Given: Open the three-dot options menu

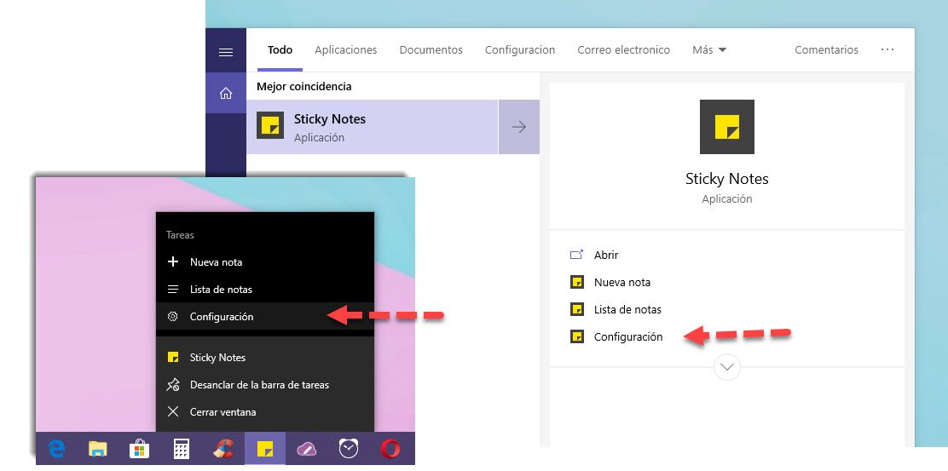Looking at the screenshot, I should [x=887, y=50].
